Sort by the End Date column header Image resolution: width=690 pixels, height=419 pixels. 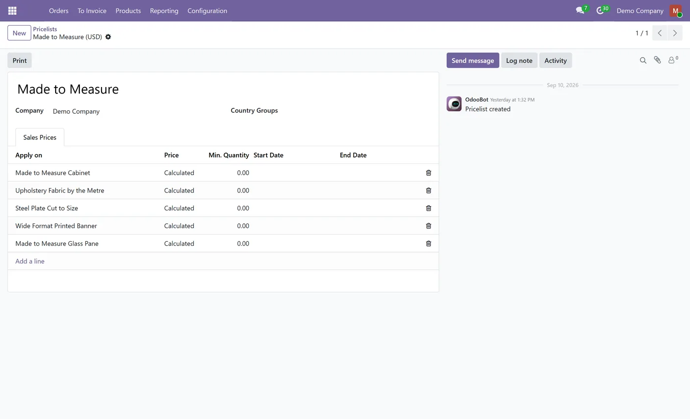[x=353, y=155]
